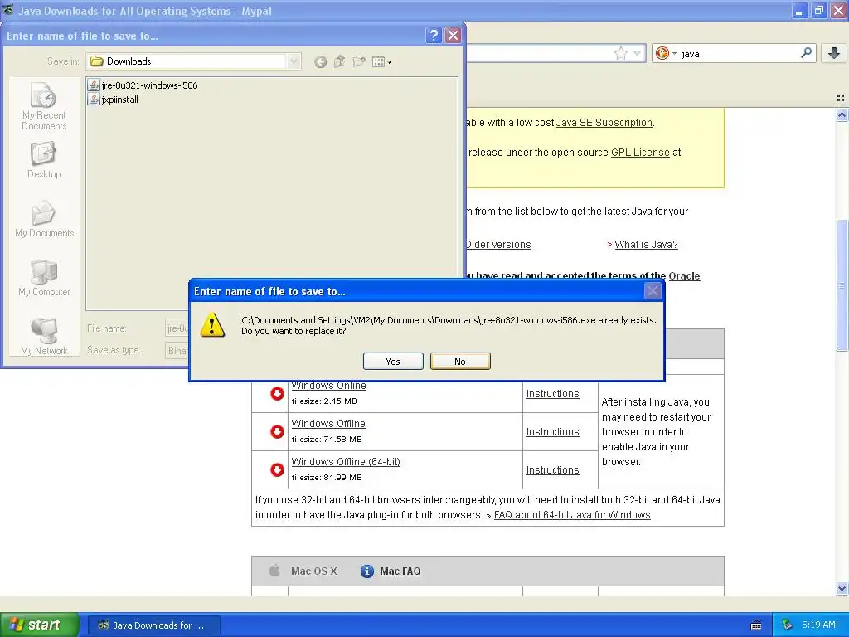
Task: Open the Older Versions link
Action: pyautogui.click(x=498, y=245)
